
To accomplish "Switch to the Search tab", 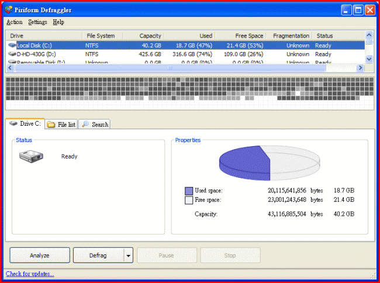I will pyautogui.click(x=95, y=125).
